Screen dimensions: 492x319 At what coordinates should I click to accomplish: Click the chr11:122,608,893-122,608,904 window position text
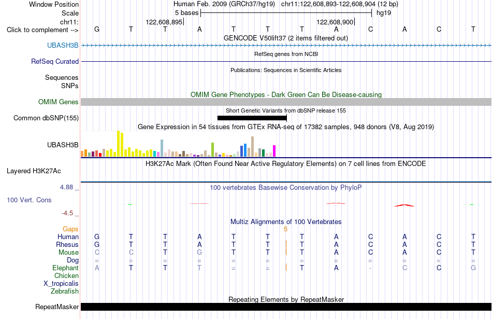328,4
